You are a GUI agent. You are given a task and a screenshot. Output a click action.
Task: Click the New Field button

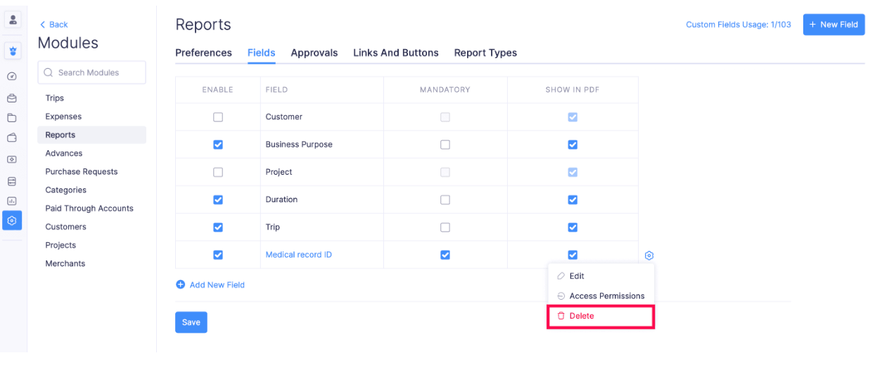point(834,25)
